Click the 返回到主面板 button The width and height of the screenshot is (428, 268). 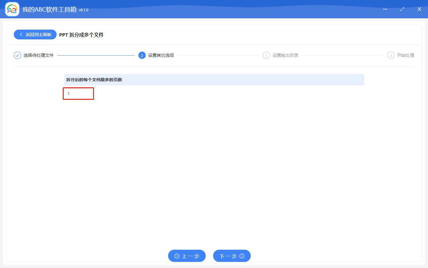(35, 34)
